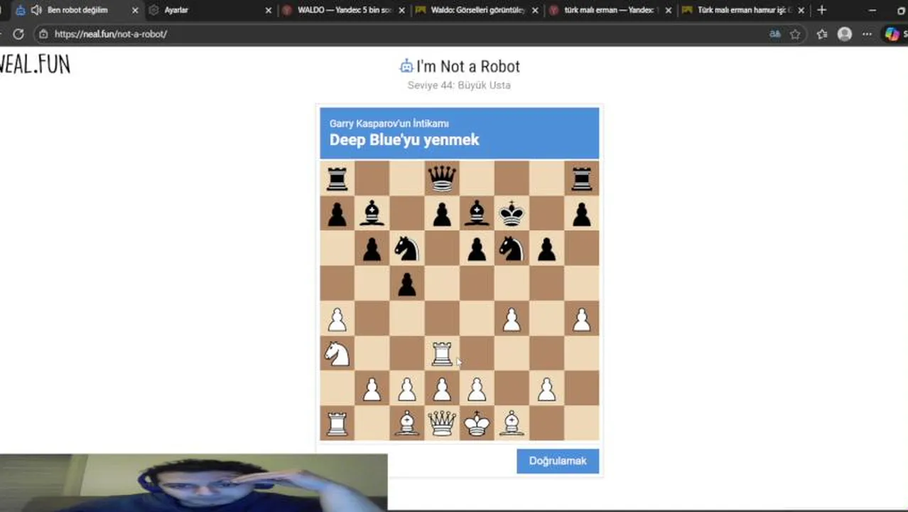The image size is (908, 512).
Task: Open the neal.fun logo link
Action: click(35, 65)
